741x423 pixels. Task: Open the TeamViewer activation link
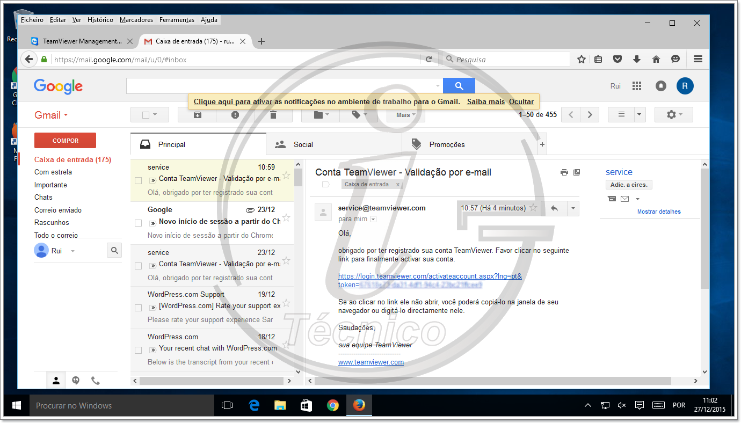(430, 276)
